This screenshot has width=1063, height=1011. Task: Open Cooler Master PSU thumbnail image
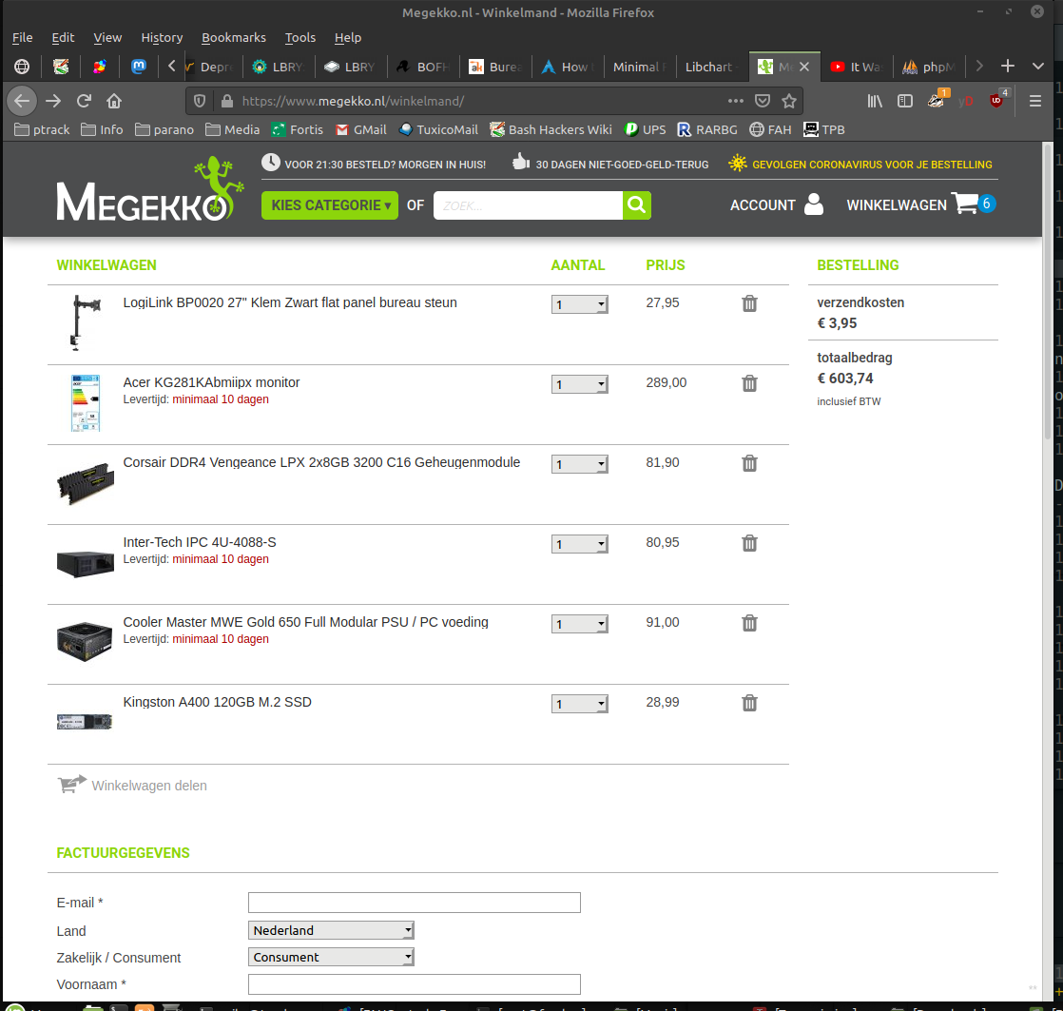click(85, 641)
